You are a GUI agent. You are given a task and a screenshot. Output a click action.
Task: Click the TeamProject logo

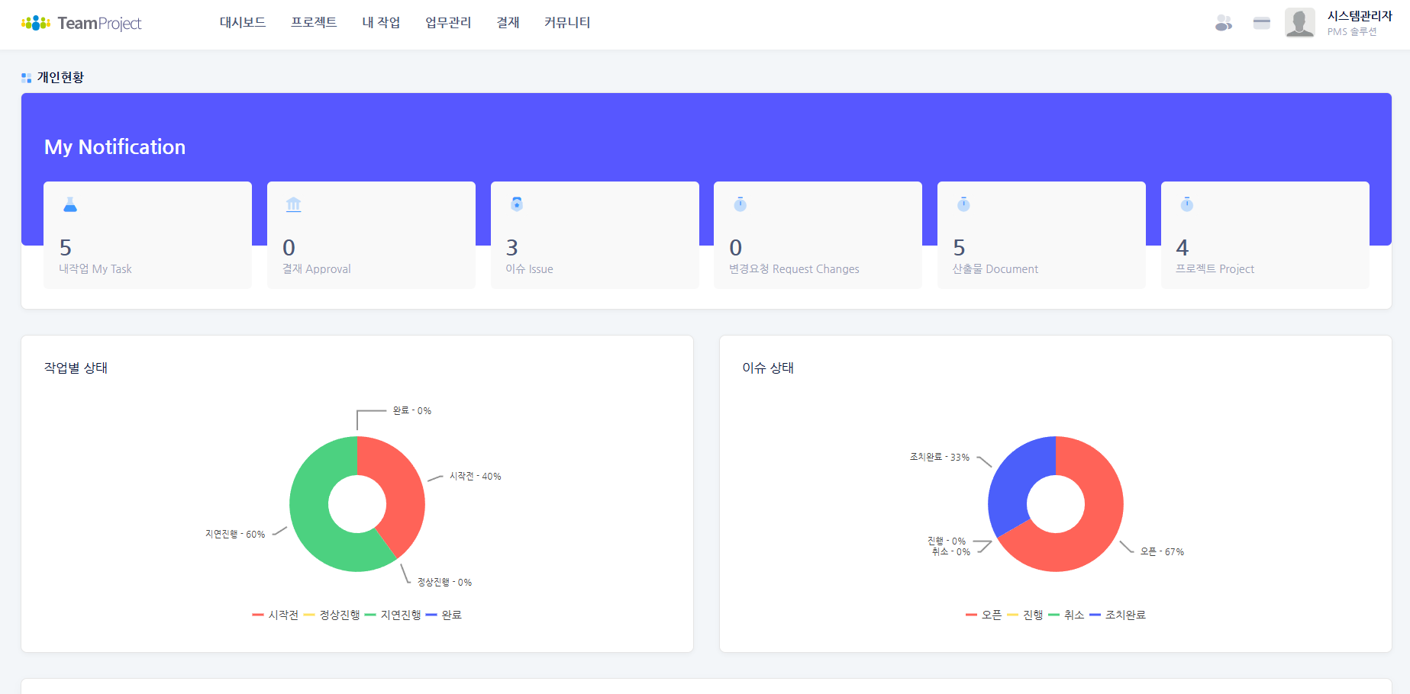(x=81, y=23)
